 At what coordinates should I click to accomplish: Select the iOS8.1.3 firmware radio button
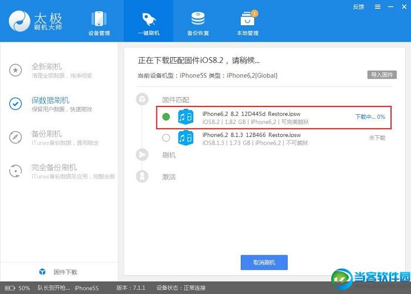(166, 138)
